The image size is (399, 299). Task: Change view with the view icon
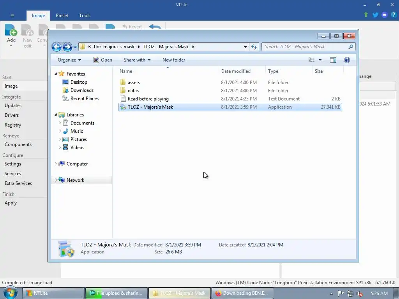pyautogui.click(x=312, y=60)
